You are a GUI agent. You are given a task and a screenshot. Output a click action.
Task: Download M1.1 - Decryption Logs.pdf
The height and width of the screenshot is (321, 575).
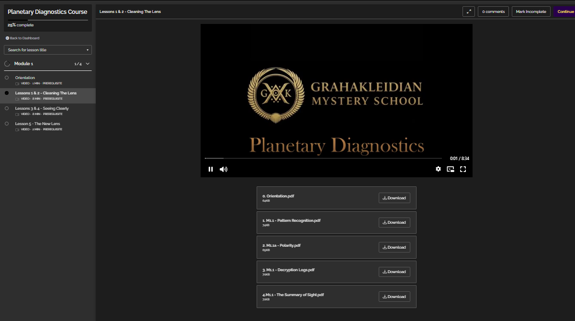pyautogui.click(x=394, y=272)
